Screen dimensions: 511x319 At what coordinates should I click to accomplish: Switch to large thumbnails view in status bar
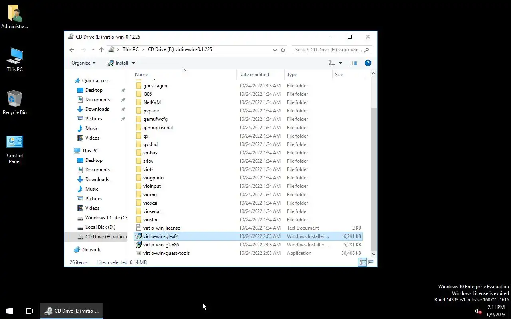click(371, 262)
